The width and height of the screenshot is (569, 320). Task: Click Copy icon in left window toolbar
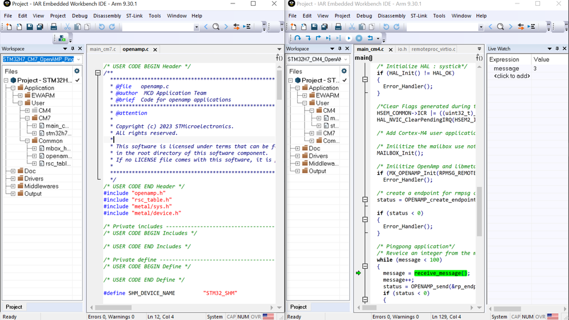(77, 27)
